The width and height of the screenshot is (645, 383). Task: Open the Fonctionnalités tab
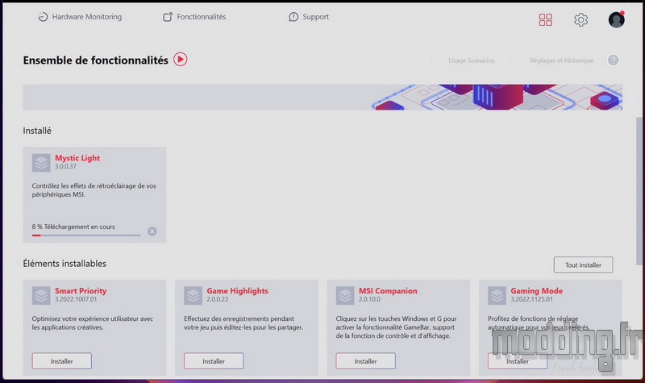coord(194,17)
